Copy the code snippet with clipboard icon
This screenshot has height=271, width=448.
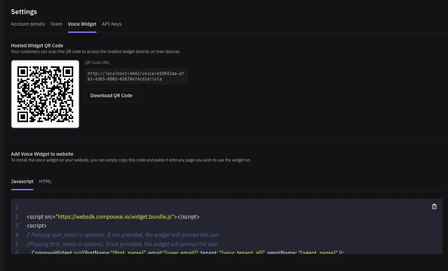point(434,206)
